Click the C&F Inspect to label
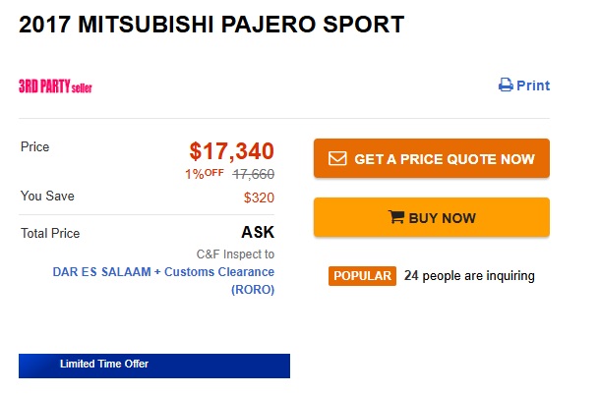Viewport: 600px width, 395px height. tap(235, 254)
